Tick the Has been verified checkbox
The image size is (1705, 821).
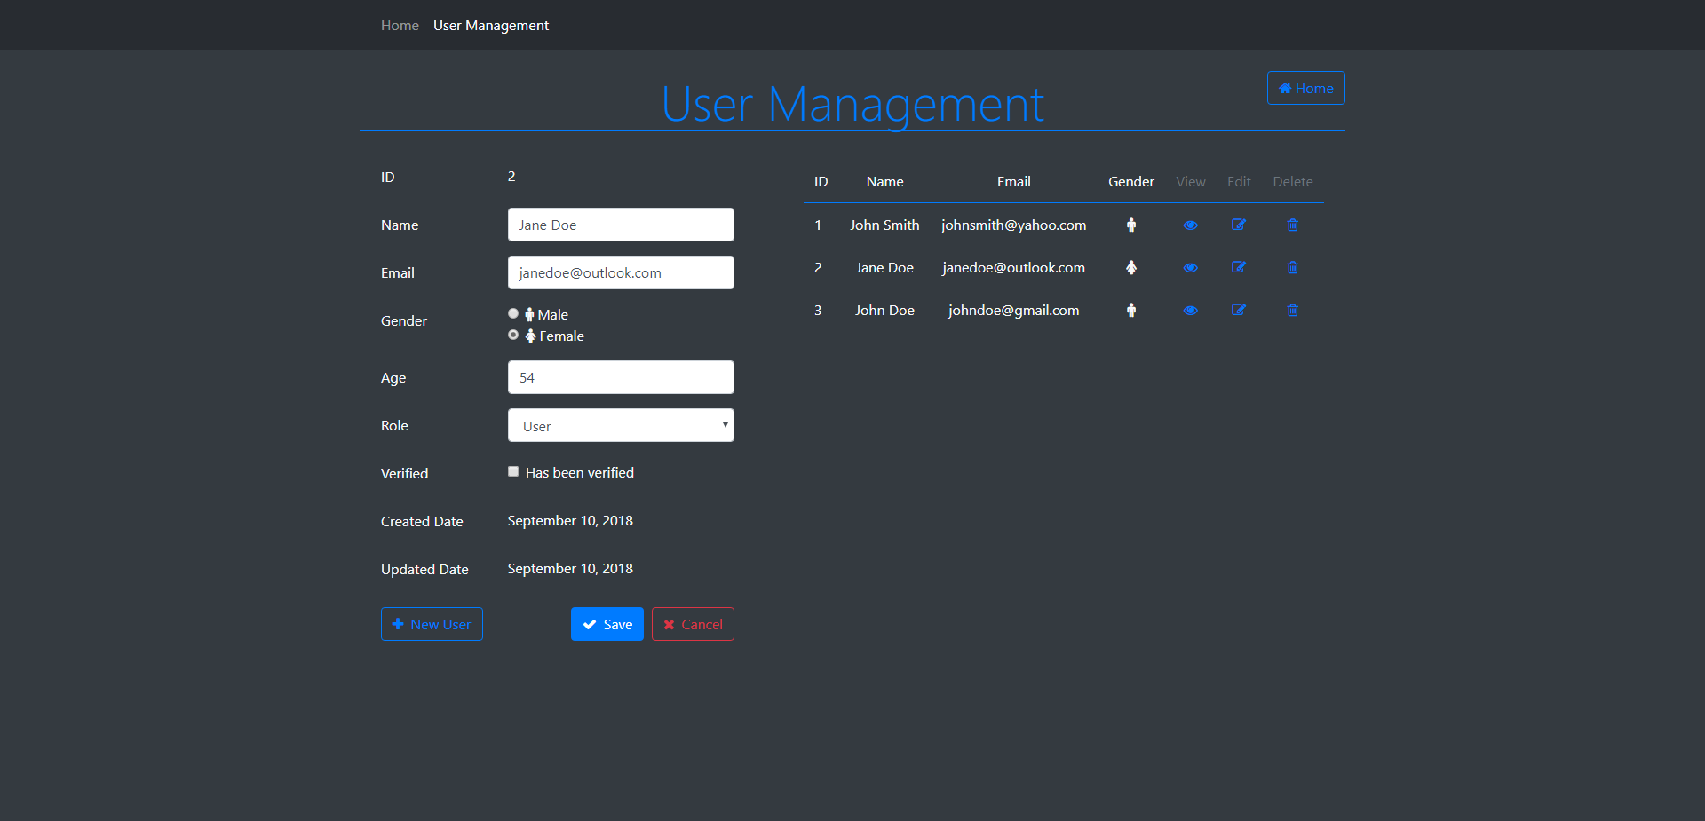513,472
